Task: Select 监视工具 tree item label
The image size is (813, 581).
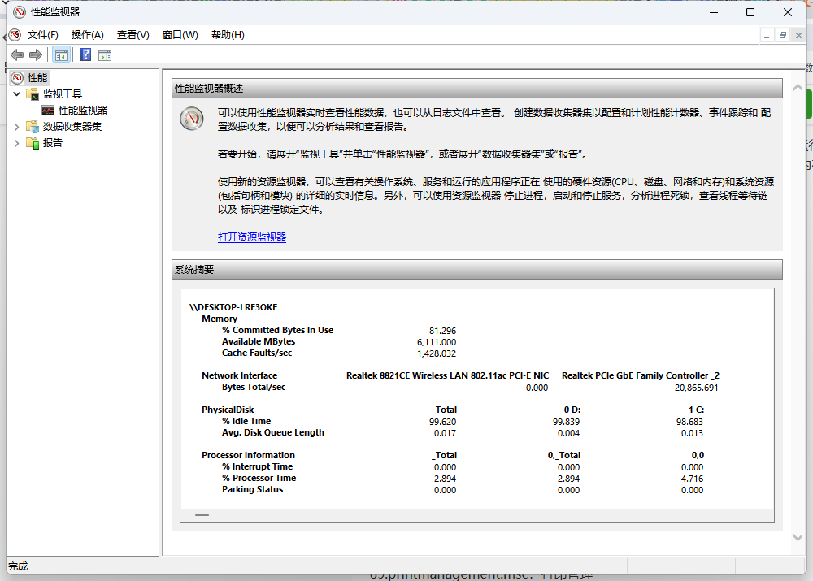Action: click(63, 93)
